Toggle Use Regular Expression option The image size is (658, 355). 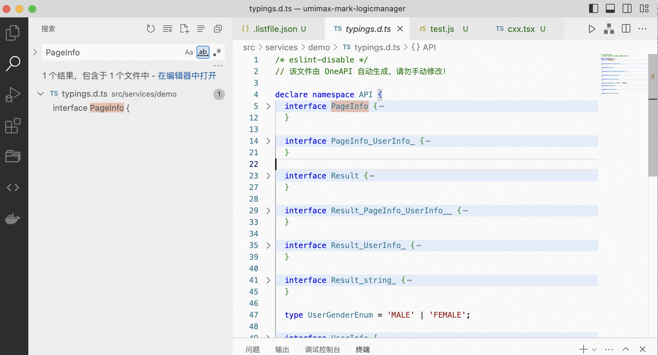217,52
